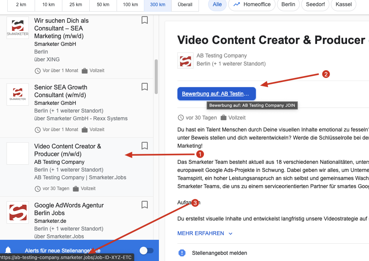Select the 2 km distance filter
The image size is (369, 261).
coord(21,5)
